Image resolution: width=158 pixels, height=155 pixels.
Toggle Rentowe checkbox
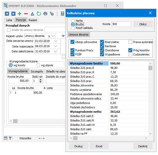tap(102, 46)
